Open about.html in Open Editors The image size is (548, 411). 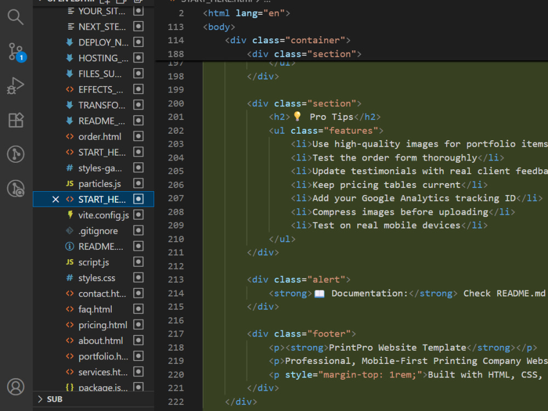(93, 341)
